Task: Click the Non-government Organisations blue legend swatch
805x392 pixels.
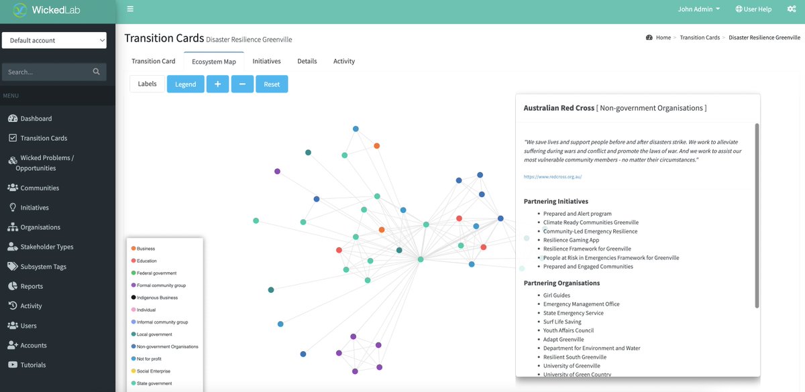Action: coord(133,346)
